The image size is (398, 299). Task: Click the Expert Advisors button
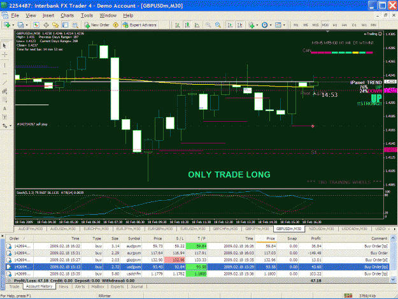coord(139,25)
